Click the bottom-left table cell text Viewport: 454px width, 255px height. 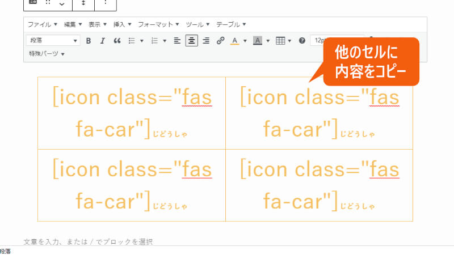(x=132, y=185)
